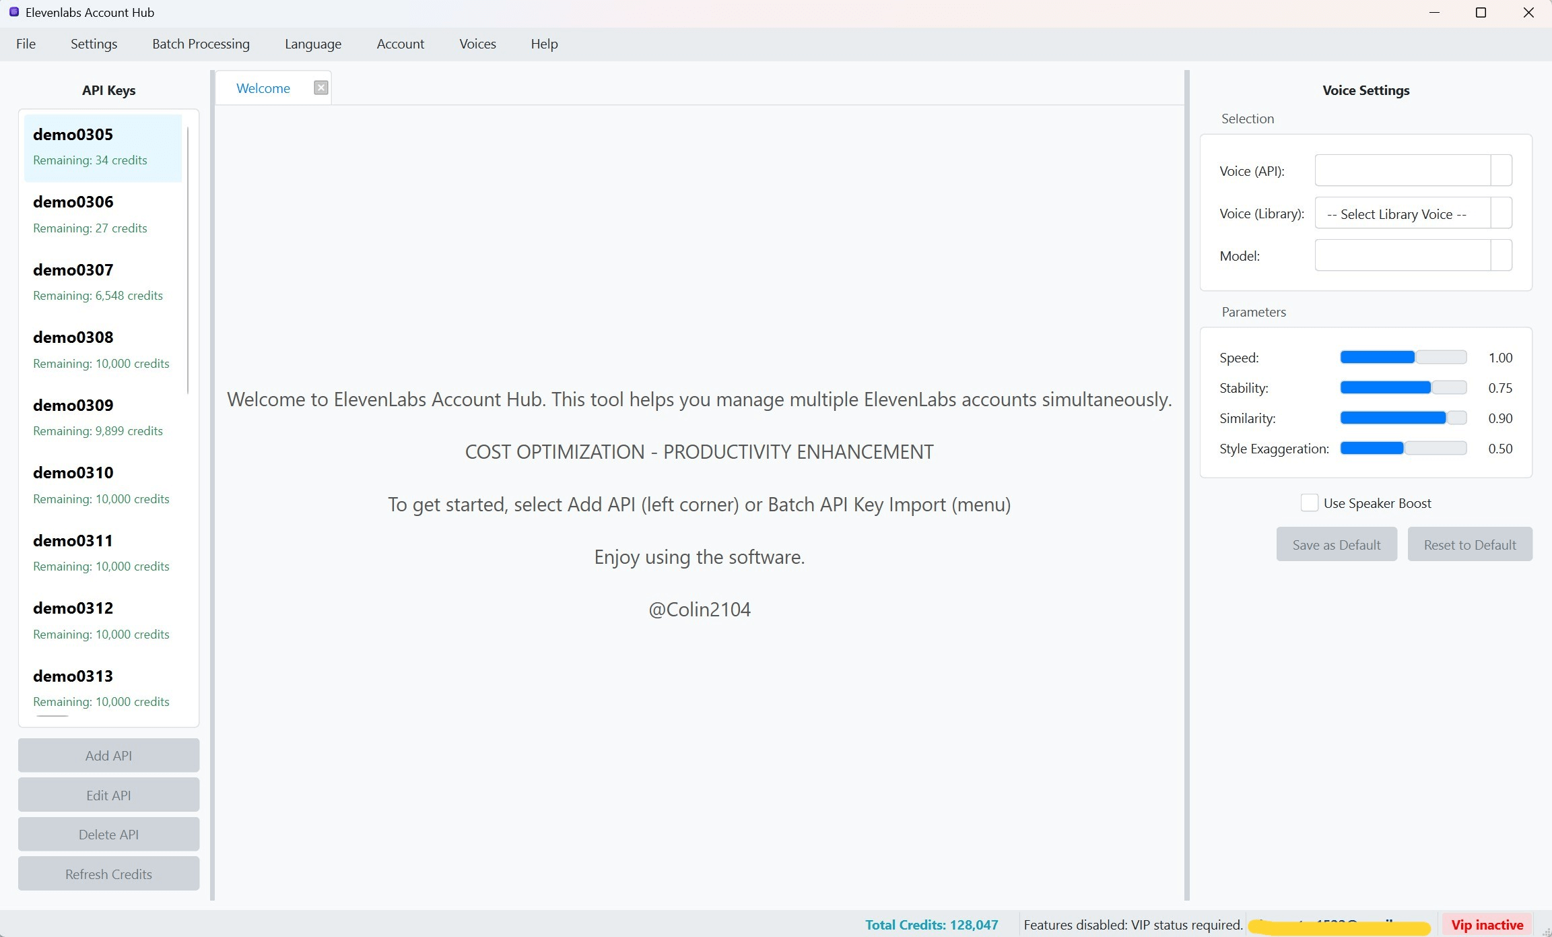Select the demo0305 API key
Image resolution: width=1552 pixels, height=937 pixels.
[x=103, y=148]
